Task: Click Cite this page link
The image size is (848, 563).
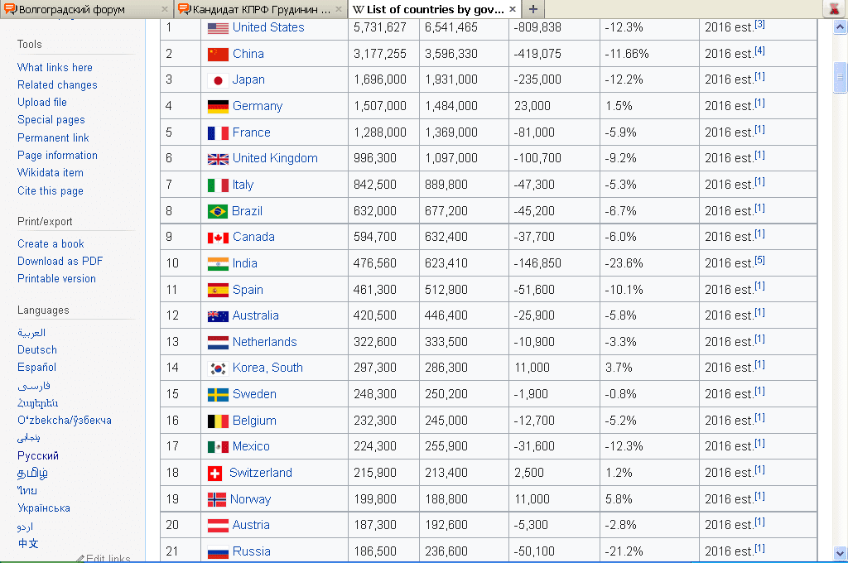Action: (x=51, y=191)
